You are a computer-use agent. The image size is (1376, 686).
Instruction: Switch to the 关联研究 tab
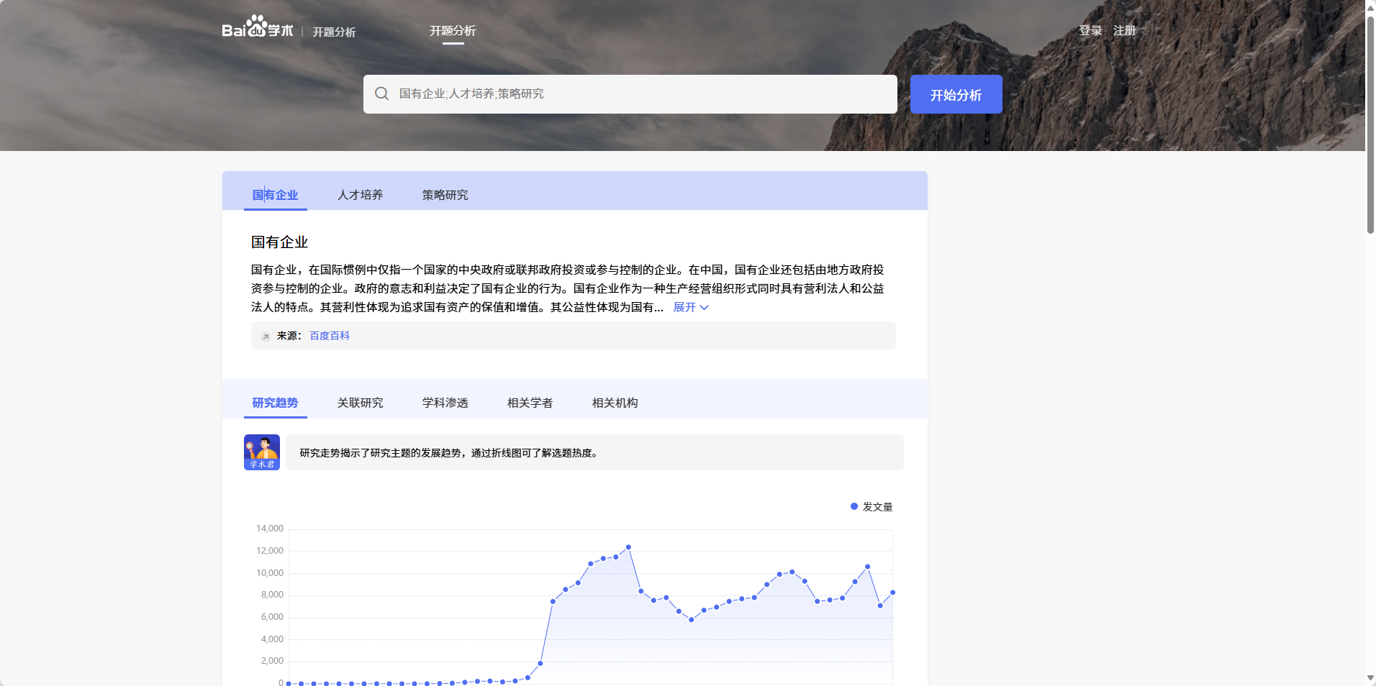pos(361,403)
